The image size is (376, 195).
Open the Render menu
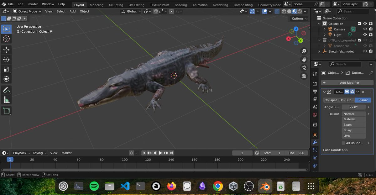pos(33,4)
